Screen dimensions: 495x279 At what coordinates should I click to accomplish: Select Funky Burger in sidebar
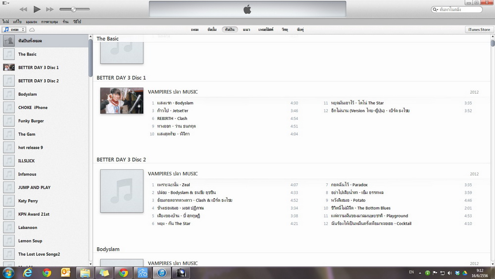click(44, 121)
